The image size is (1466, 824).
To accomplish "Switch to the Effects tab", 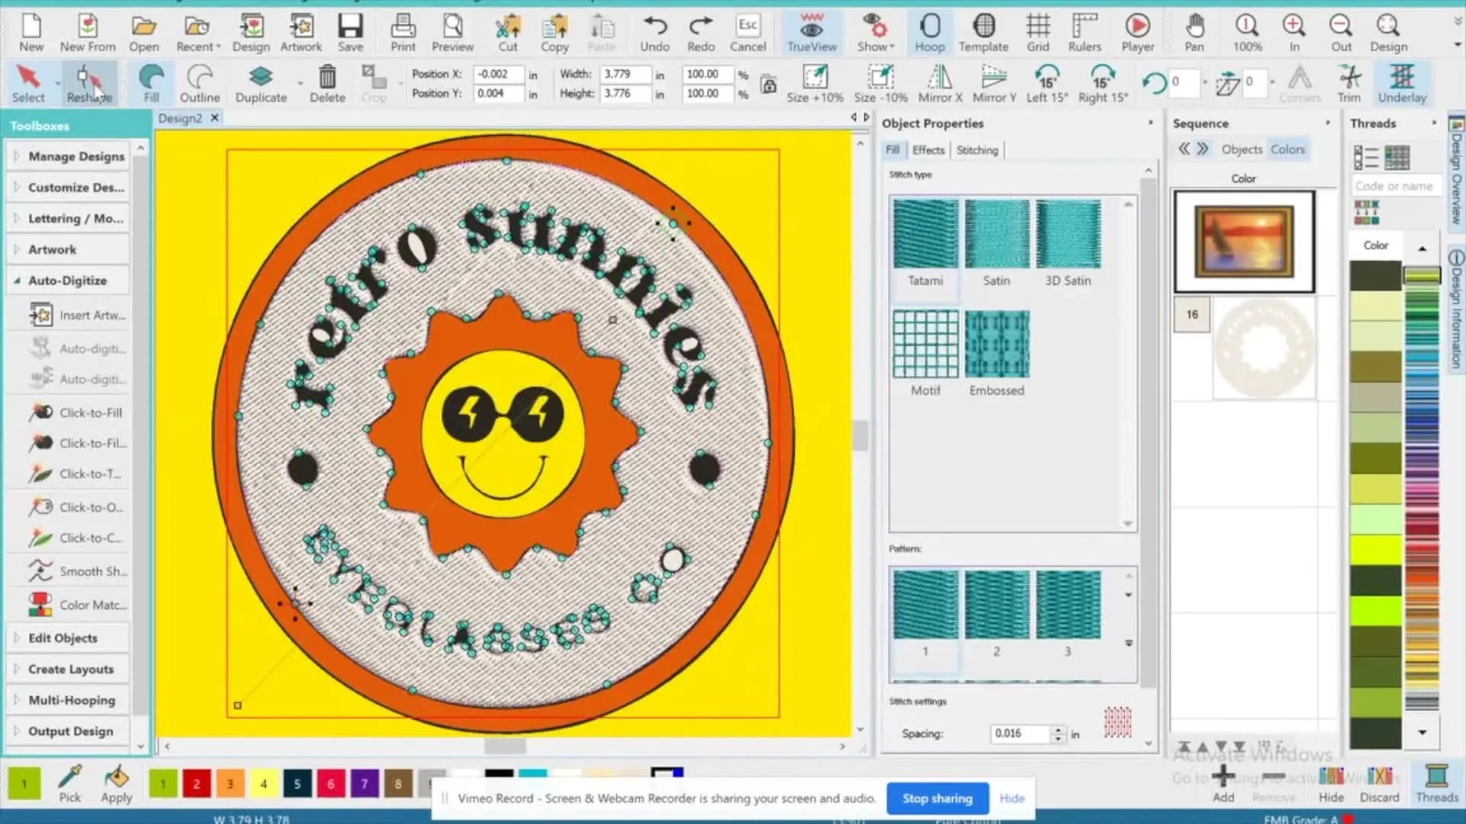I will tap(928, 150).
